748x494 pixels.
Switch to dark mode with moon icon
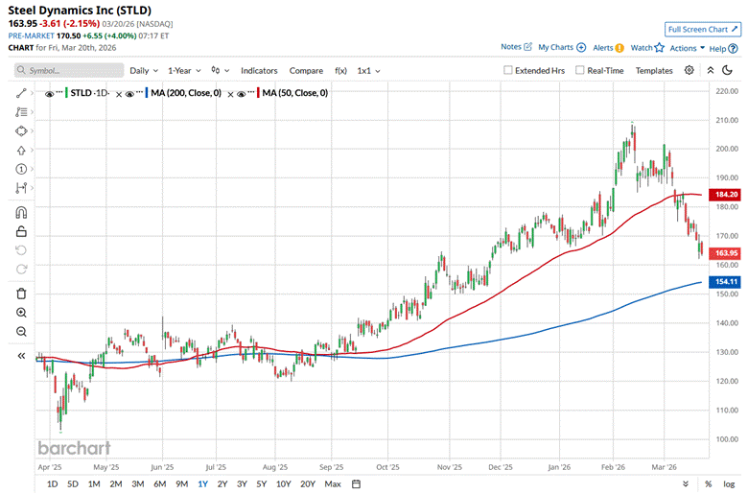pyautogui.click(x=728, y=70)
